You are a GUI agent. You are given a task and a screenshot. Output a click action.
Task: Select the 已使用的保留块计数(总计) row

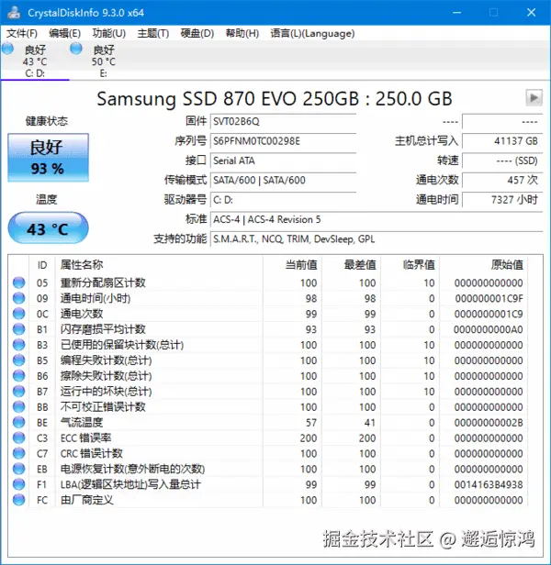269,345
